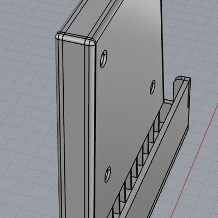
Task: Select the upper-left screw hole on the plate
Action: (x=104, y=59)
